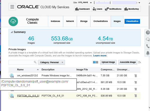
Task: Refresh the private images list
Action: [140, 62]
